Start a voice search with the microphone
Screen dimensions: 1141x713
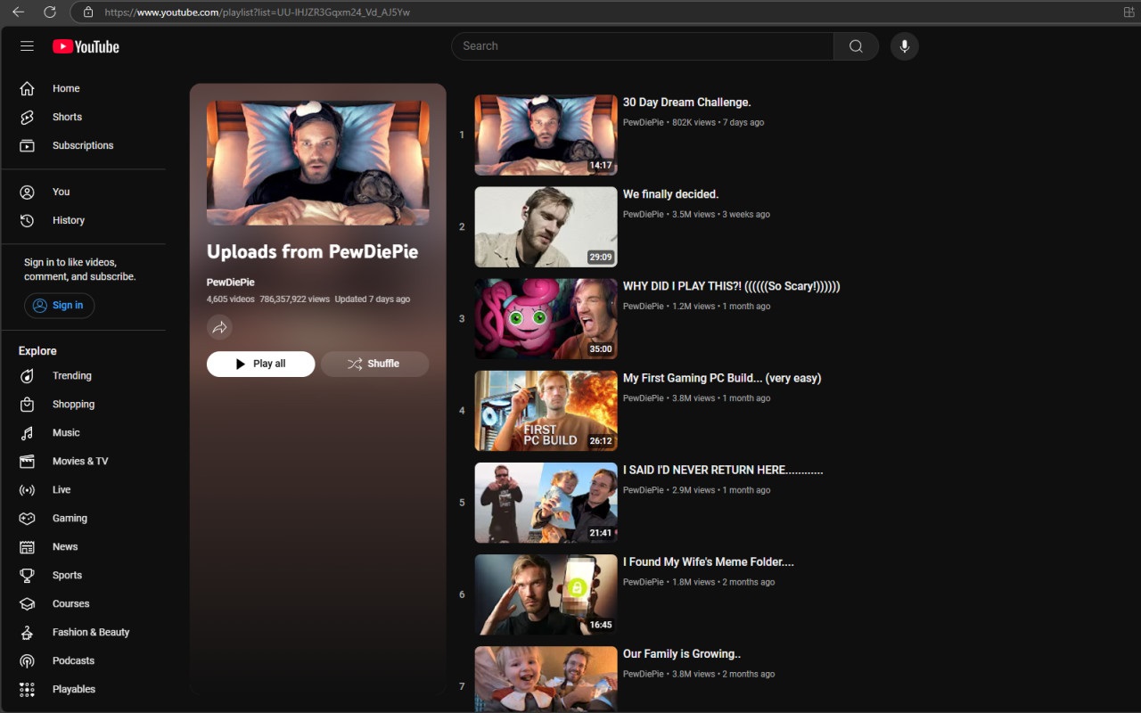coord(904,45)
